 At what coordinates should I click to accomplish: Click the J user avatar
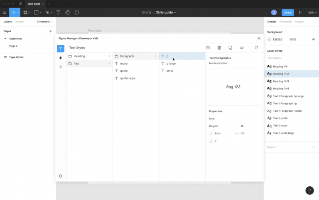274,12
